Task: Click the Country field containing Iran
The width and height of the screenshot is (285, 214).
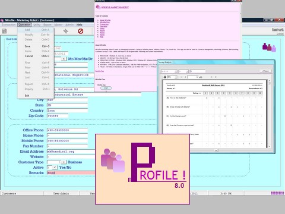Action: [67, 111]
